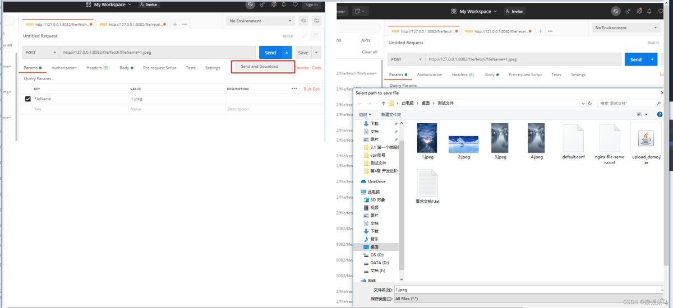
Task: Open POST method dropdown in right window
Action: click(x=406, y=59)
